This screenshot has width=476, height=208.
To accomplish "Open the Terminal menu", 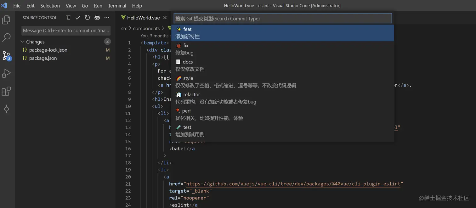I will (x=117, y=6).
